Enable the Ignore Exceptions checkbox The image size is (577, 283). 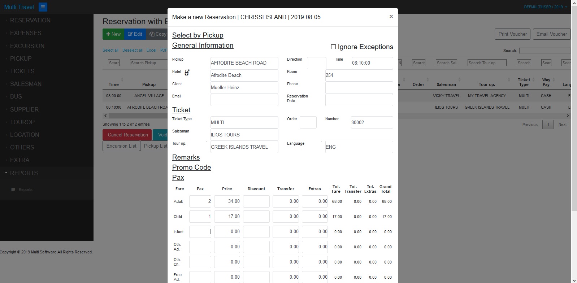(x=333, y=47)
